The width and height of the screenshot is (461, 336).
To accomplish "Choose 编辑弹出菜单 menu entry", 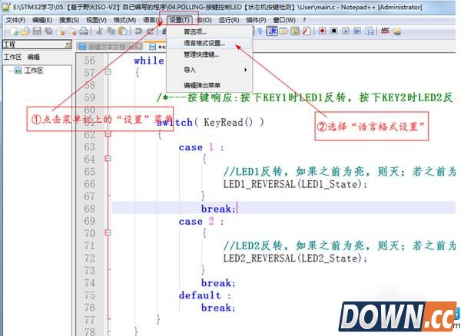I will pos(210,85).
